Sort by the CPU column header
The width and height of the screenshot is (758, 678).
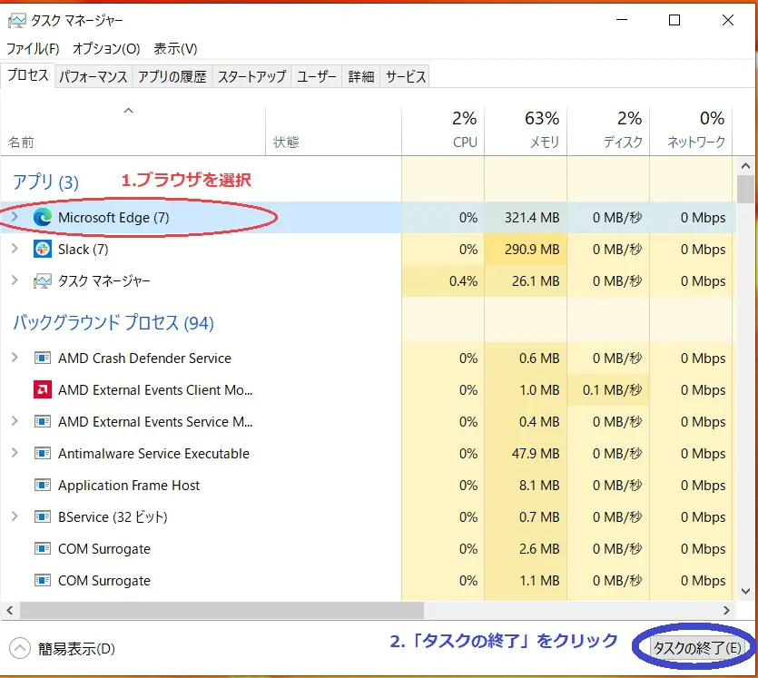[x=443, y=131]
